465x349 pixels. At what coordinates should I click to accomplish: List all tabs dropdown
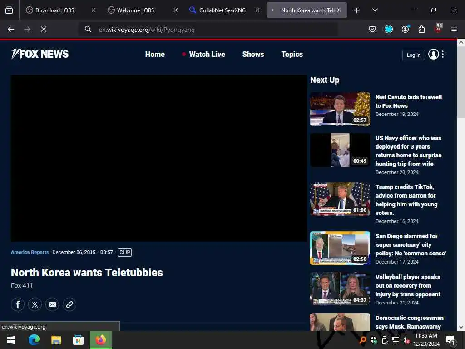pyautogui.click(x=375, y=10)
